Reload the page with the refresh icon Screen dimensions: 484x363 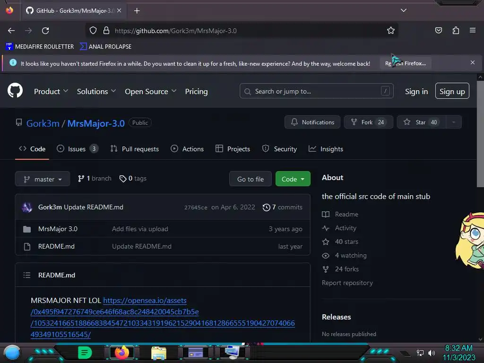tap(45, 31)
